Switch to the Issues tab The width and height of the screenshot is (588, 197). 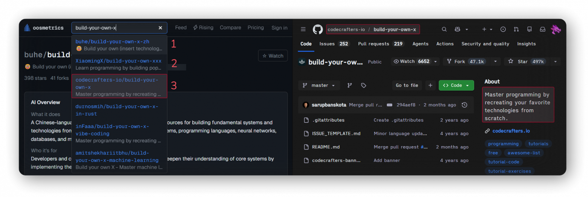click(334, 44)
